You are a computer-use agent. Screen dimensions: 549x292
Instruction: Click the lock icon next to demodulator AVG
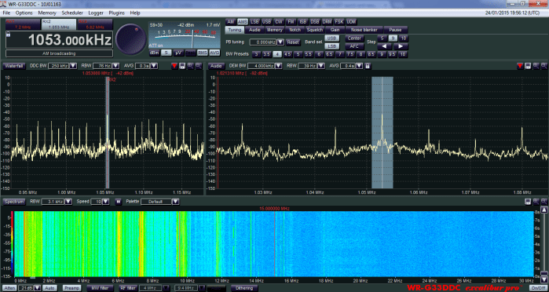coord(368,66)
